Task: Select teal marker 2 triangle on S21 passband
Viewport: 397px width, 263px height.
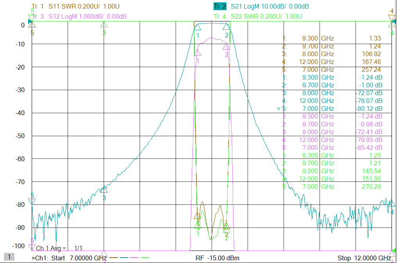Action: 226,27
